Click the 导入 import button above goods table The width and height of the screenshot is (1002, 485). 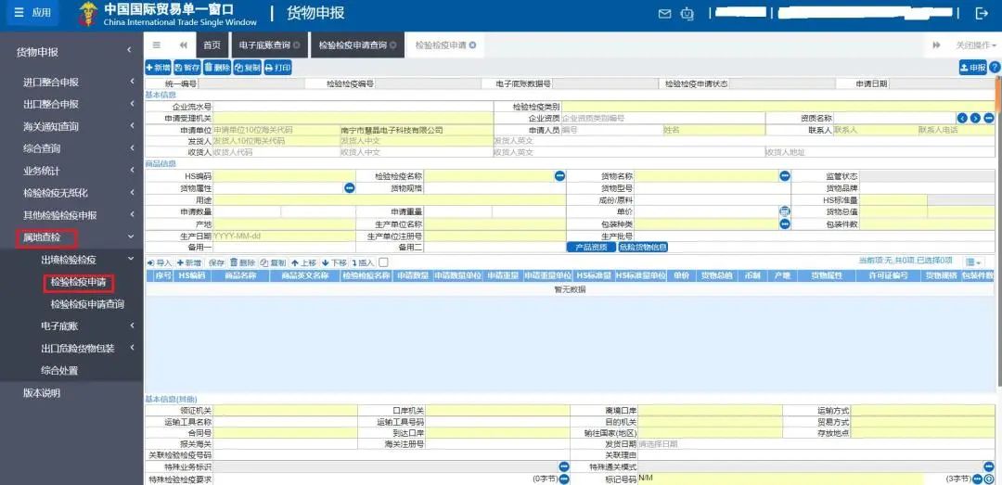[x=159, y=262]
